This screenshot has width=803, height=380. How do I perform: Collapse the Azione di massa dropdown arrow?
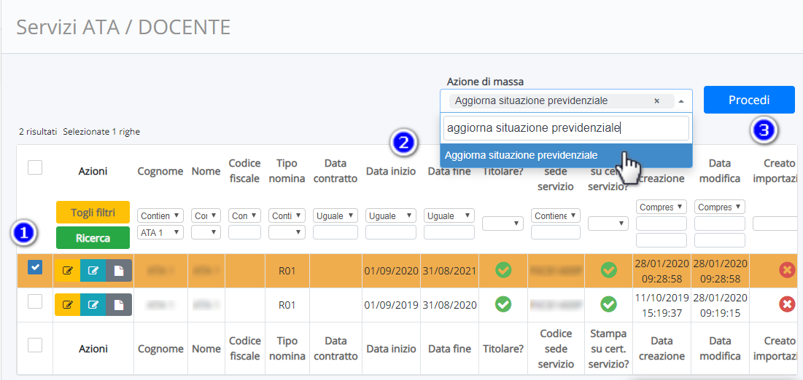(681, 101)
